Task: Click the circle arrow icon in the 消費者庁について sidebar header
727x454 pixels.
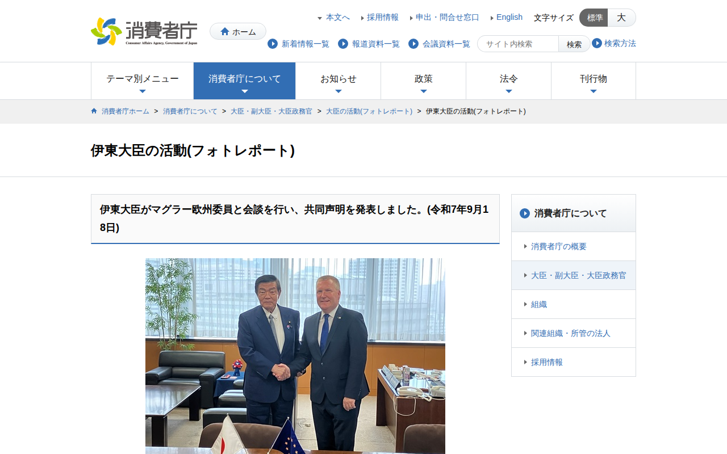Action: 525,213
